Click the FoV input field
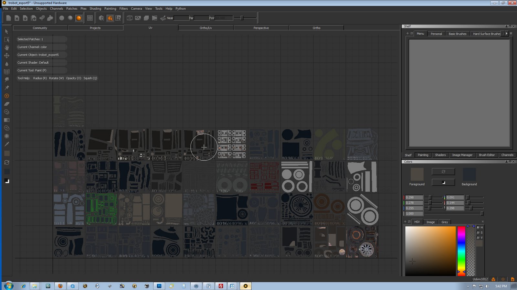The image size is (517, 290). click(x=224, y=18)
